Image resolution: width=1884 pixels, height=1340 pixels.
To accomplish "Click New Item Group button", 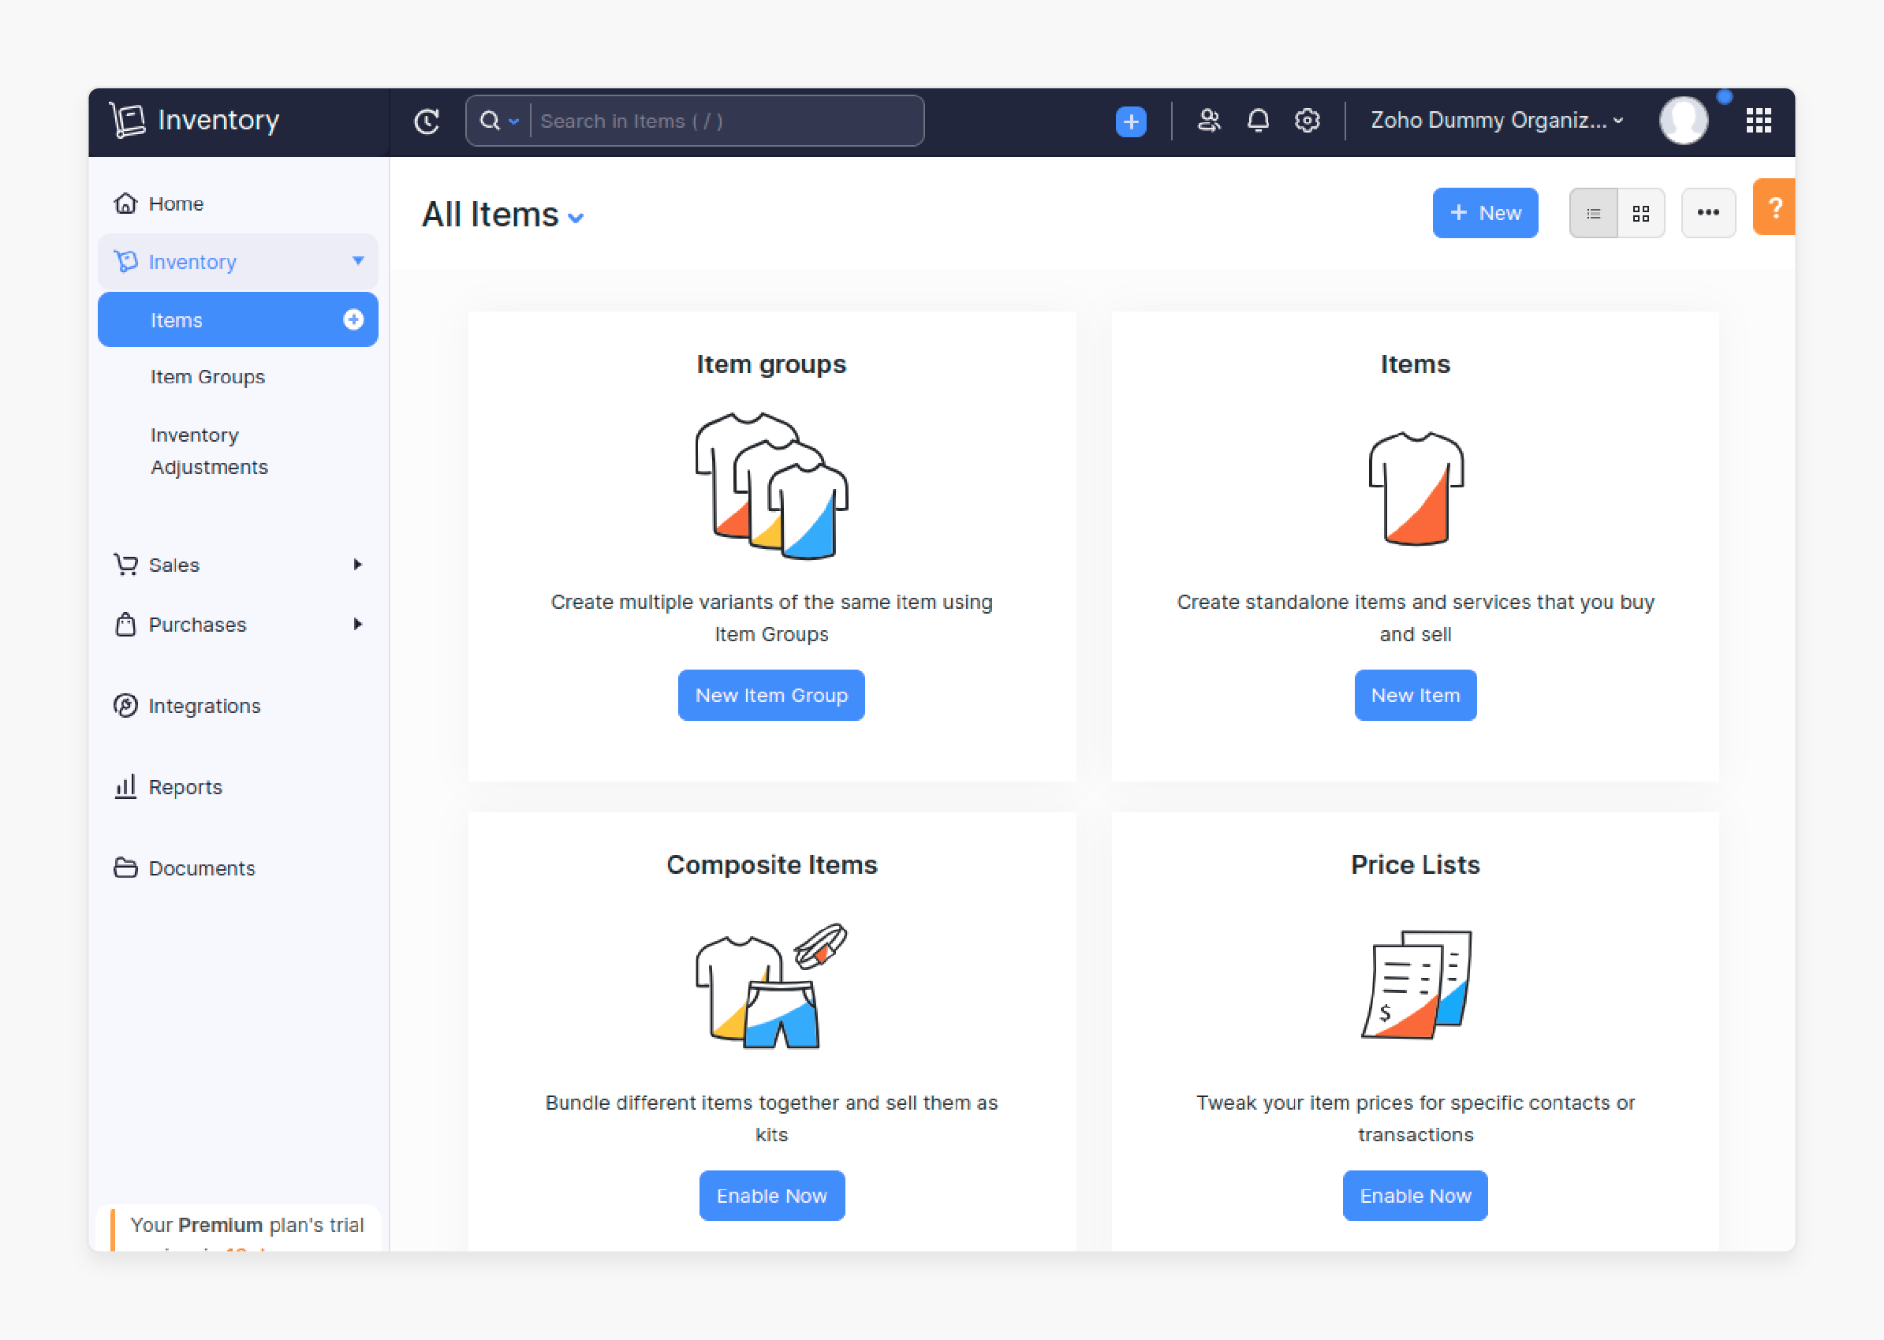I will click(771, 695).
